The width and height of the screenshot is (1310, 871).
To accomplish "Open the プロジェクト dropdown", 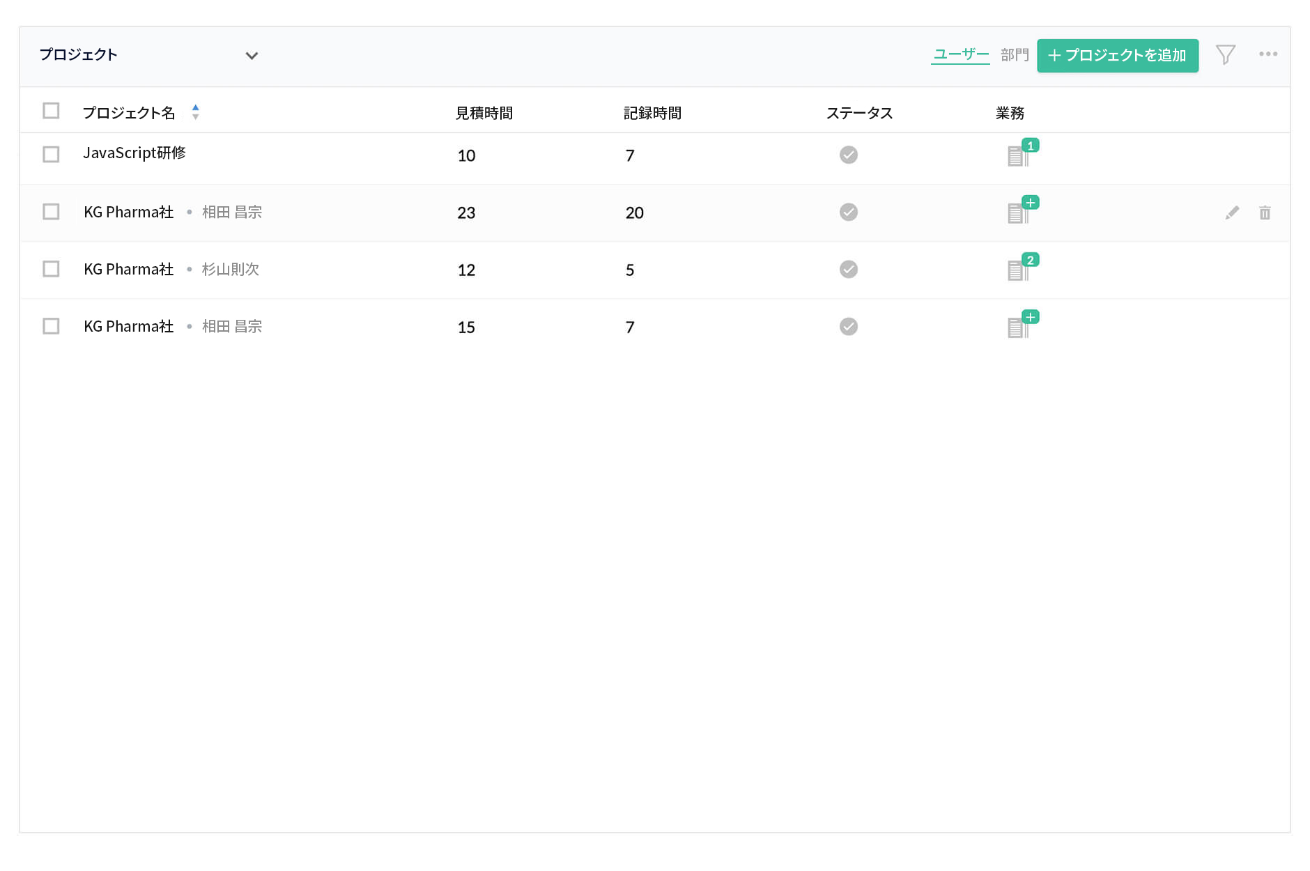I will pyautogui.click(x=253, y=55).
